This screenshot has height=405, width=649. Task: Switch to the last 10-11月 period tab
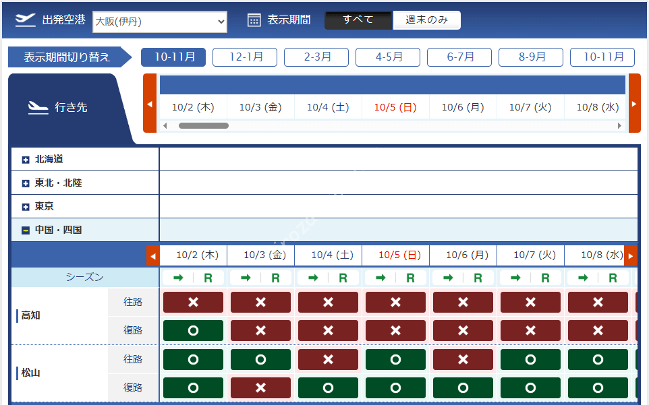click(602, 57)
